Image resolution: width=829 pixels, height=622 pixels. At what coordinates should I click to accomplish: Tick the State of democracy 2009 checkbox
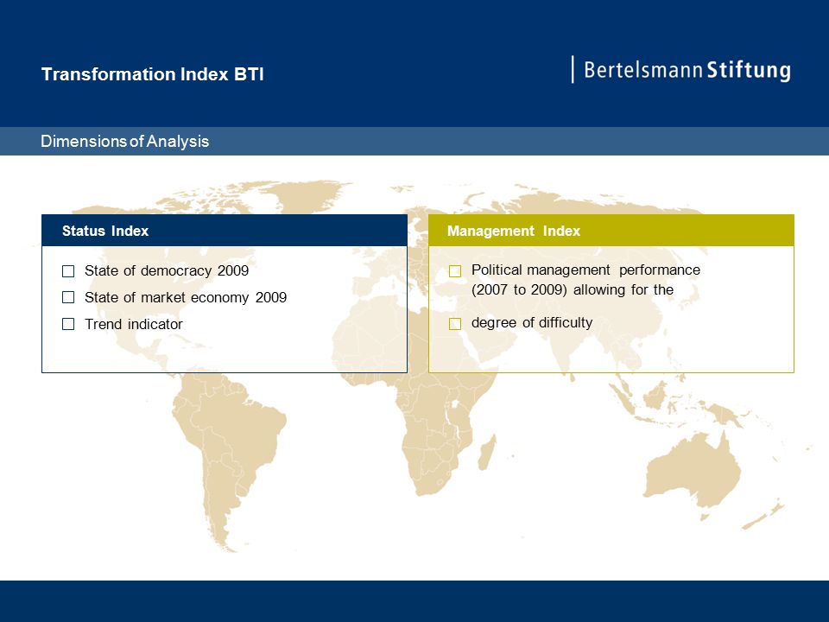click(68, 271)
